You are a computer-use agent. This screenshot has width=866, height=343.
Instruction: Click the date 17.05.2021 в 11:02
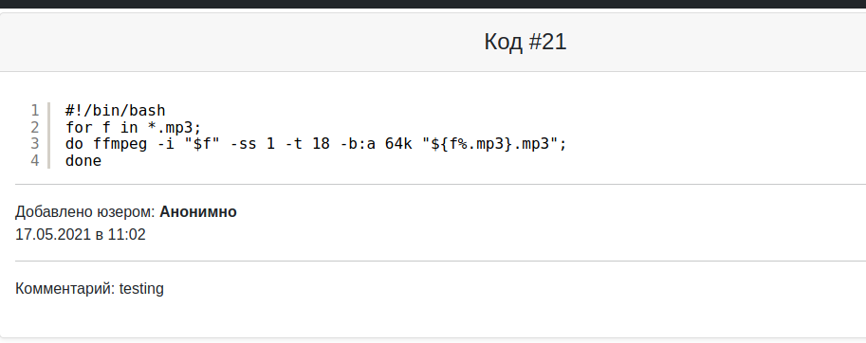point(81,234)
